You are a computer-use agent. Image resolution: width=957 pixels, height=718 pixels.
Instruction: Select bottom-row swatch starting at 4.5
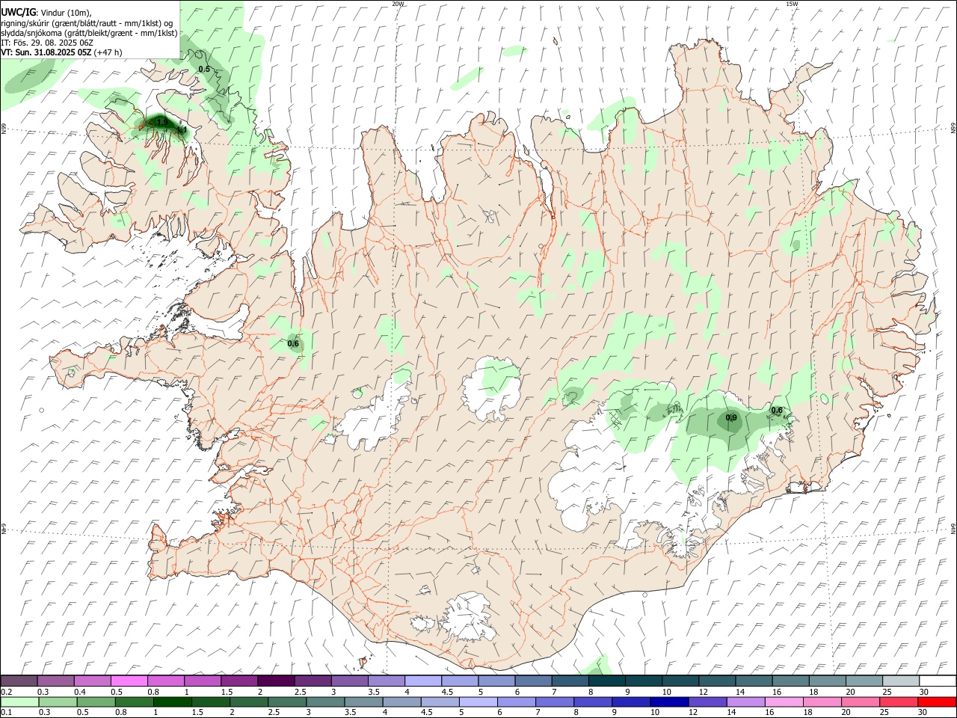coord(440,702)
